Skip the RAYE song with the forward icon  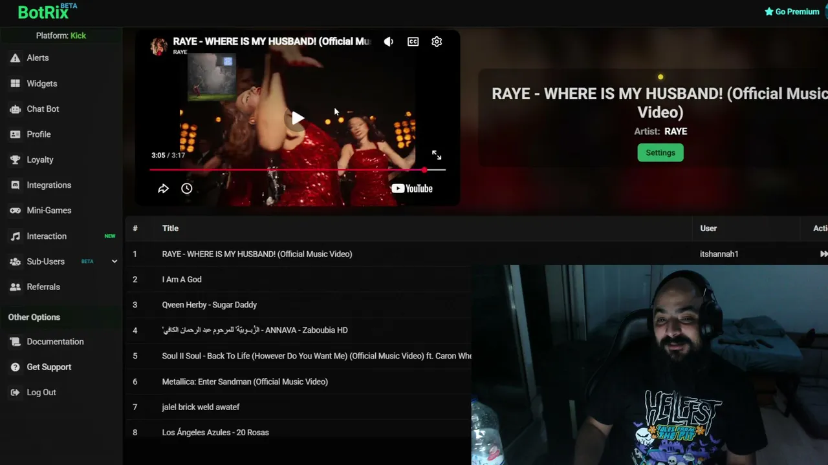click(x=823, y=254)
